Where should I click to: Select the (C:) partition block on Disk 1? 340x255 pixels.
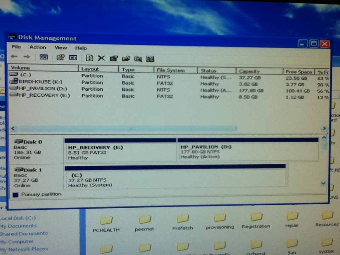click(175, 176)
